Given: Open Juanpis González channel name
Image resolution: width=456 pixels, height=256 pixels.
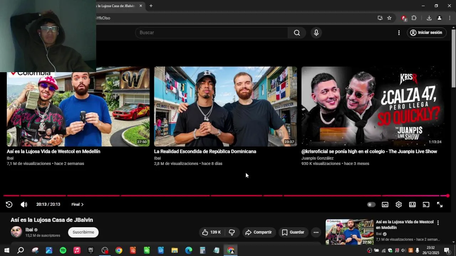Looking at the screenshot, I should tap(317, 158).
